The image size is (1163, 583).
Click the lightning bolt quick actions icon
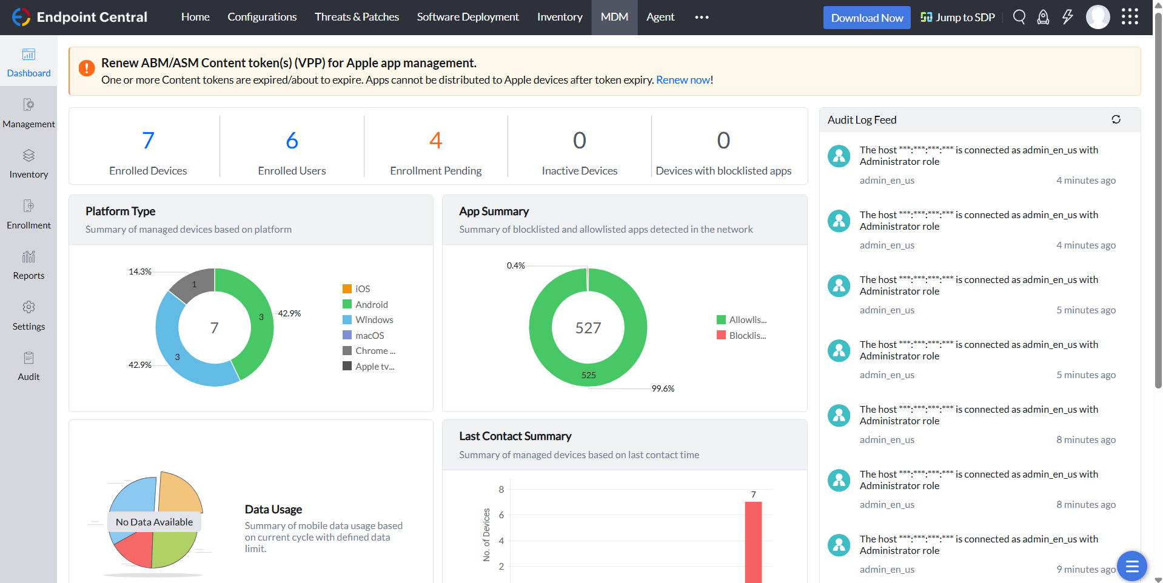pos(1068,17)
